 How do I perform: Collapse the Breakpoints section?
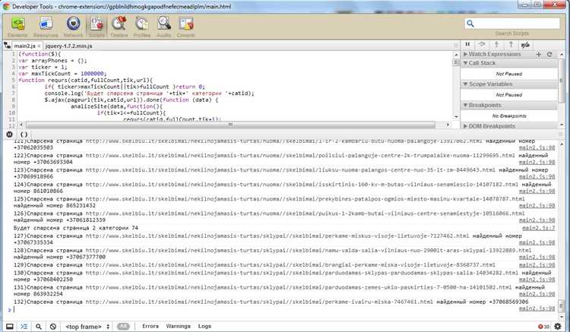click(509, 106)
